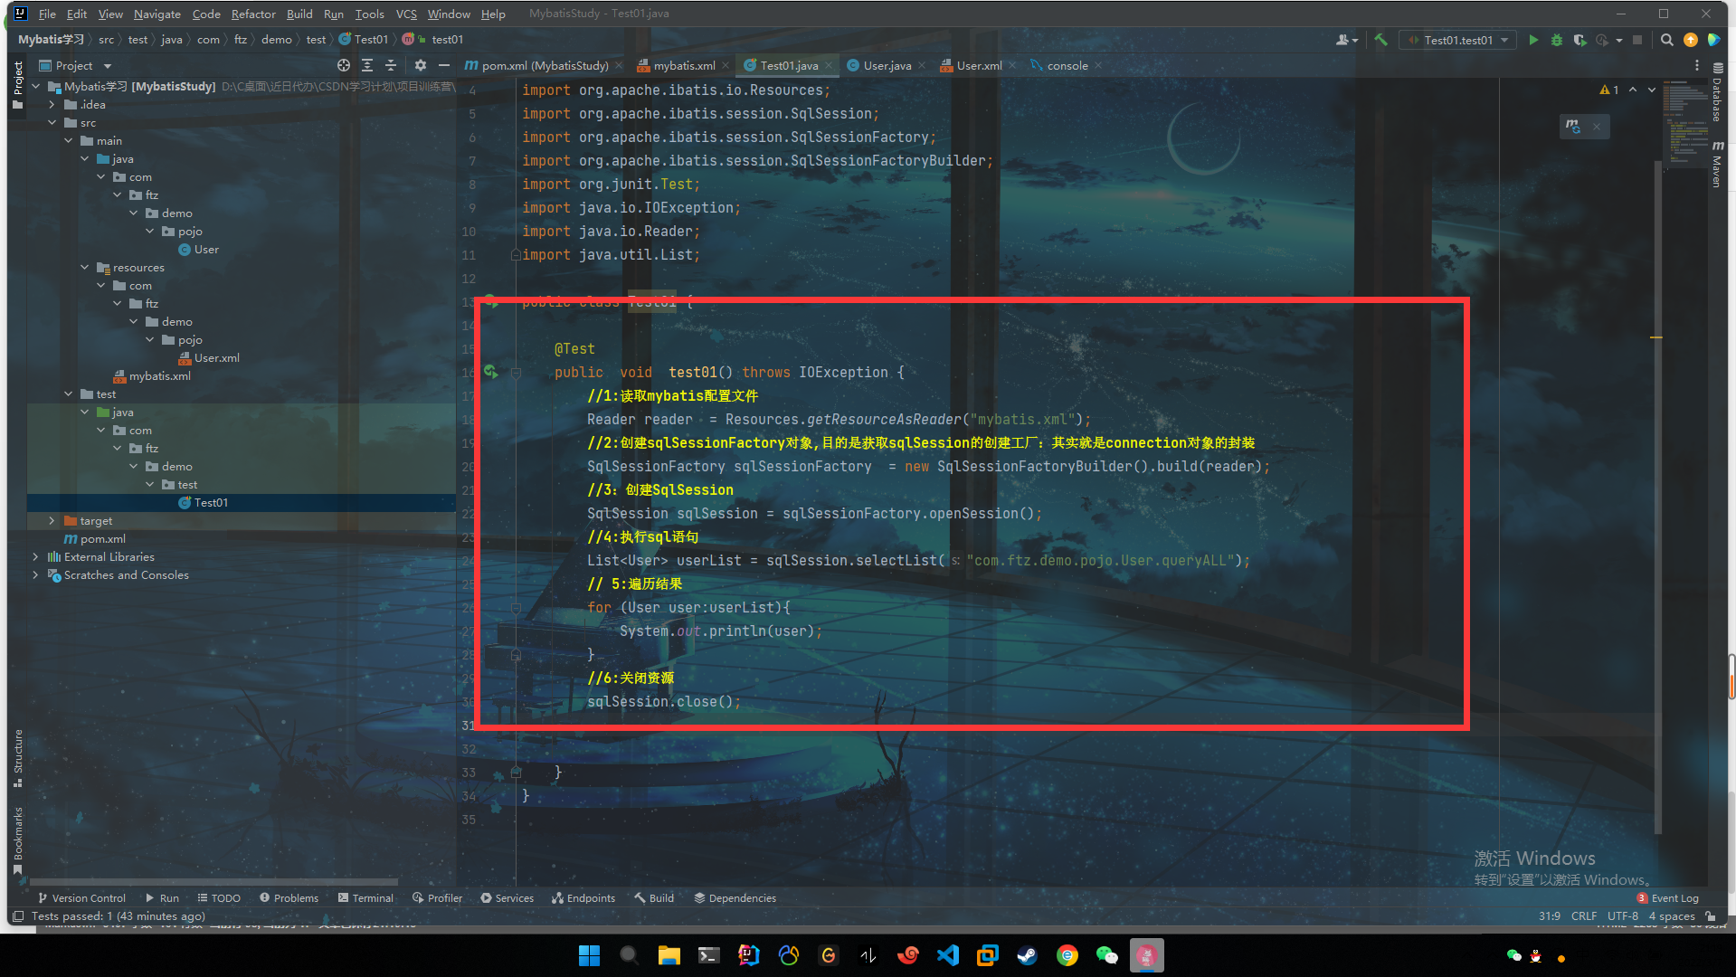The height and width of the screenshot is (977, 1736).
Task: Open the Event Log
Action: [1667, 898]
